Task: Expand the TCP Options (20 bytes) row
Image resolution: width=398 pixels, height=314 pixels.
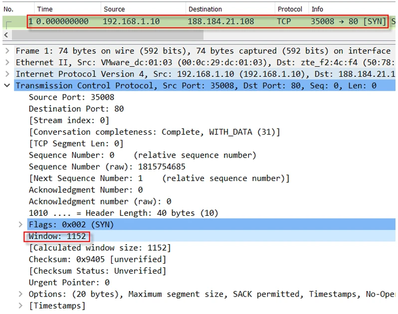Action: click(20, 294)
